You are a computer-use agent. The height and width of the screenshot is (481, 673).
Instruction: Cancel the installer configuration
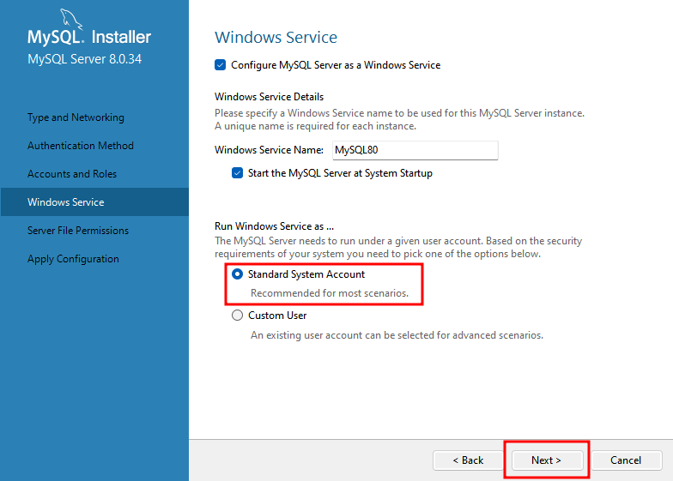pos(626,460)
